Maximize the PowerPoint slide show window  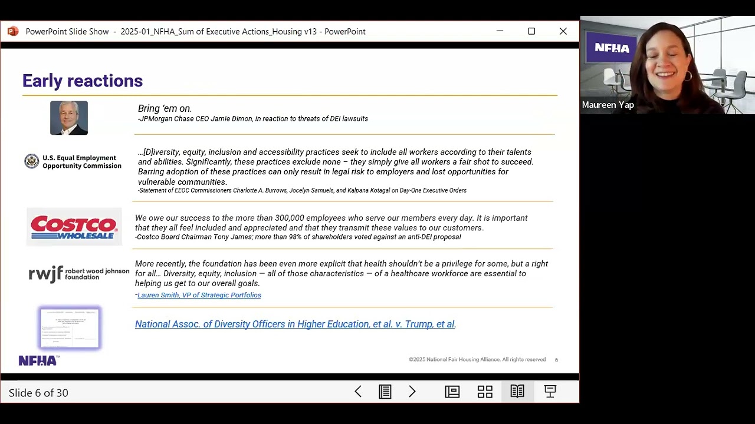(x=531, y=31)
